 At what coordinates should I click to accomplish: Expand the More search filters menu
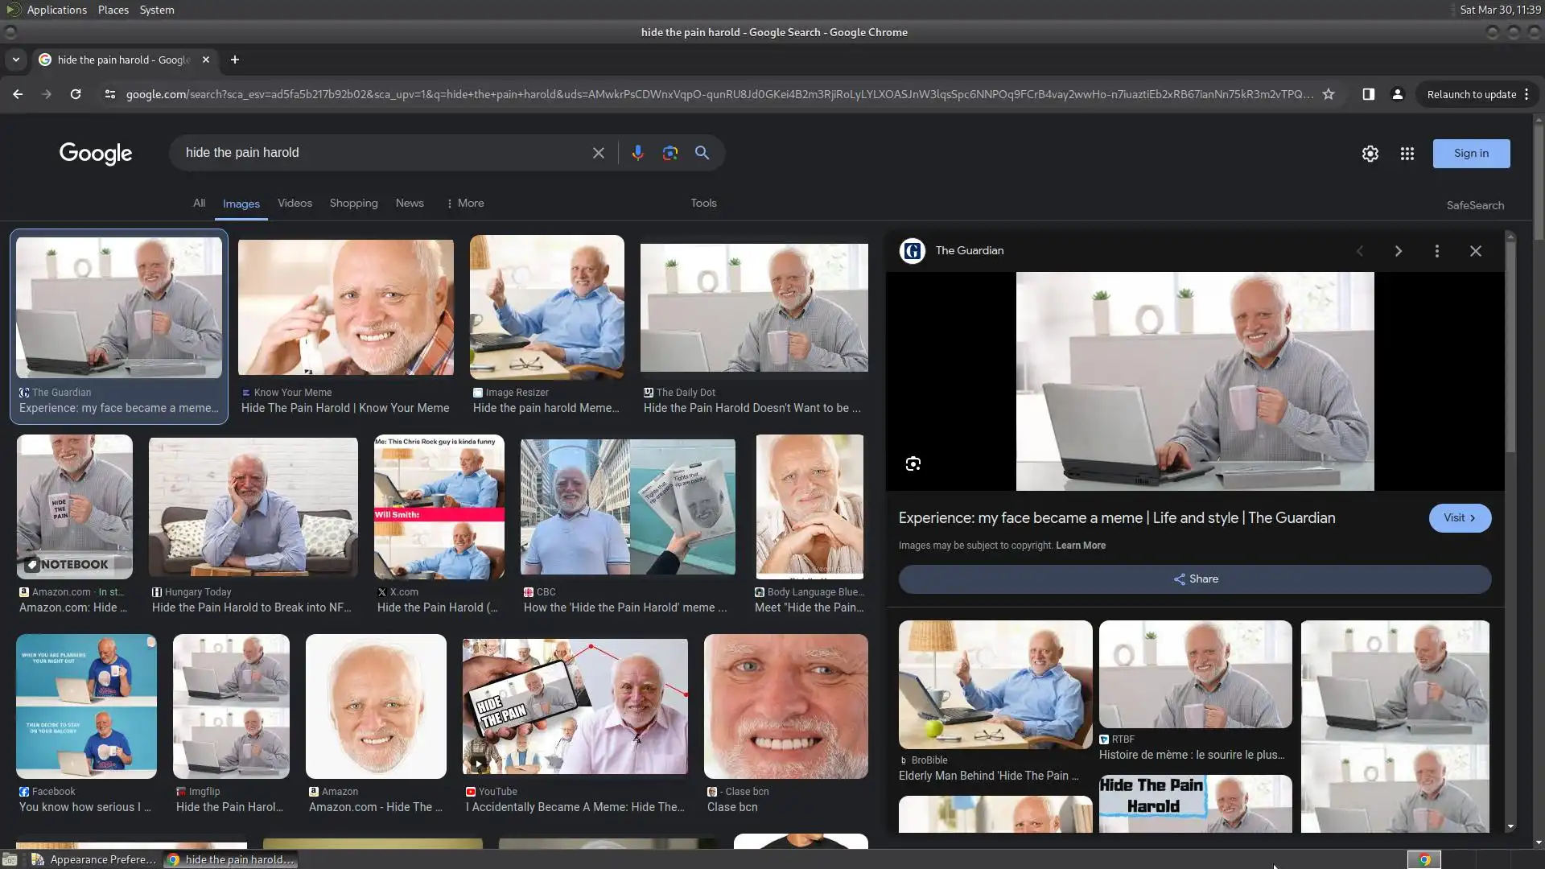[465, 204]
